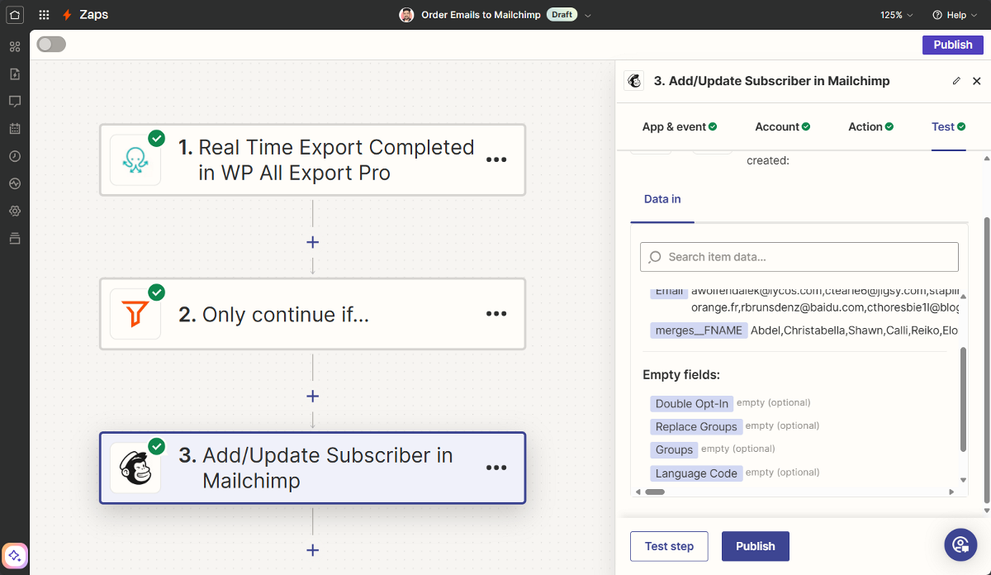Click the Groups field label

[x=674, y=449]
